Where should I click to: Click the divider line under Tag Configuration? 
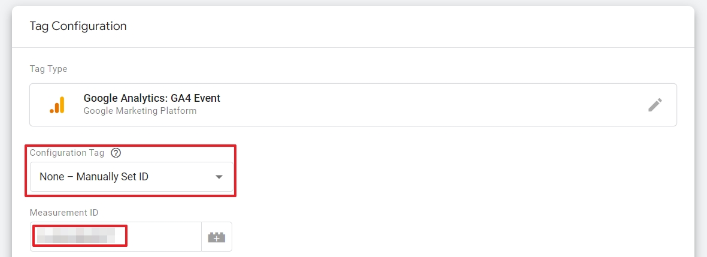353,47
